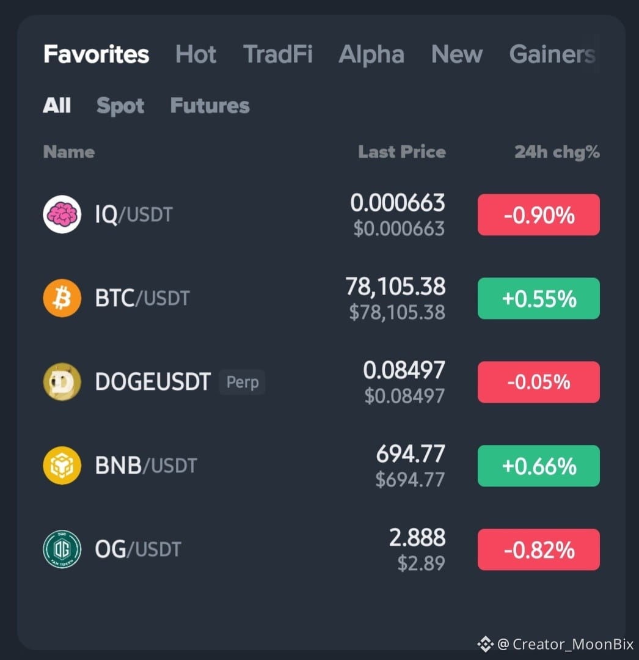Go to the New tab
639x660 pixels.
tap(457, 54)
